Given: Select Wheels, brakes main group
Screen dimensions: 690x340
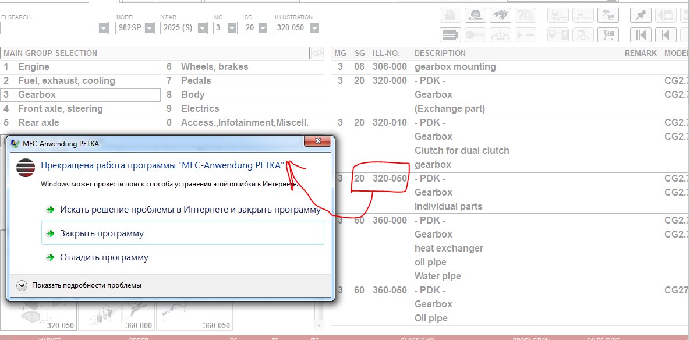Looking at the screenshot, I should click(214, 67).
